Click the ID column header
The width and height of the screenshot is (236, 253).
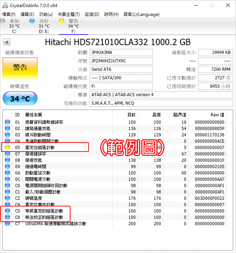point(17,115)
